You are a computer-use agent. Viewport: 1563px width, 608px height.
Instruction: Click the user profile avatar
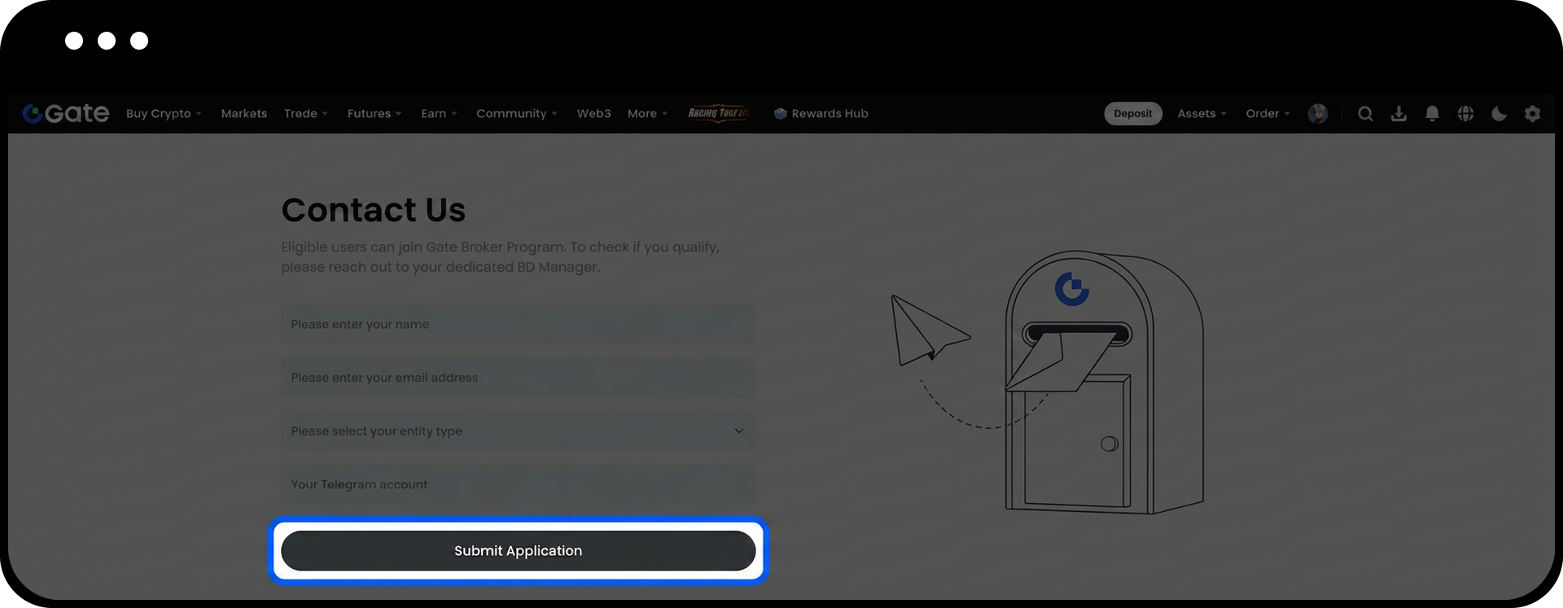(1317, 114)
